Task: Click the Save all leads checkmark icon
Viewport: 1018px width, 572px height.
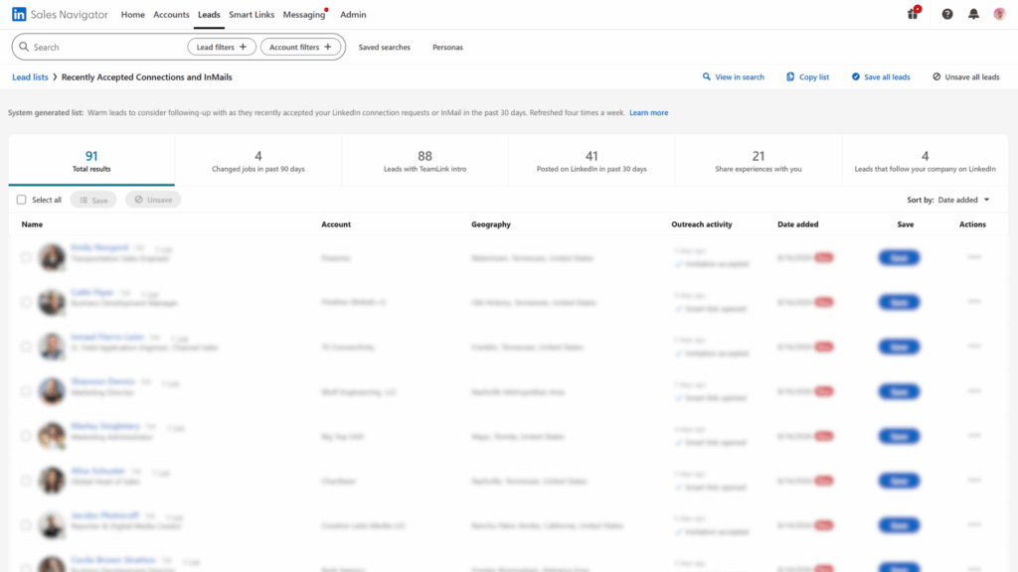Action: click(856, 76)
